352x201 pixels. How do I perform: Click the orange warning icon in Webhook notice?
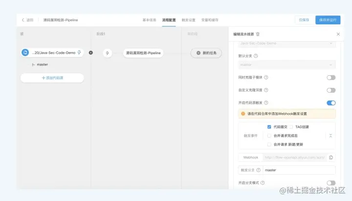tap(243, 114)
